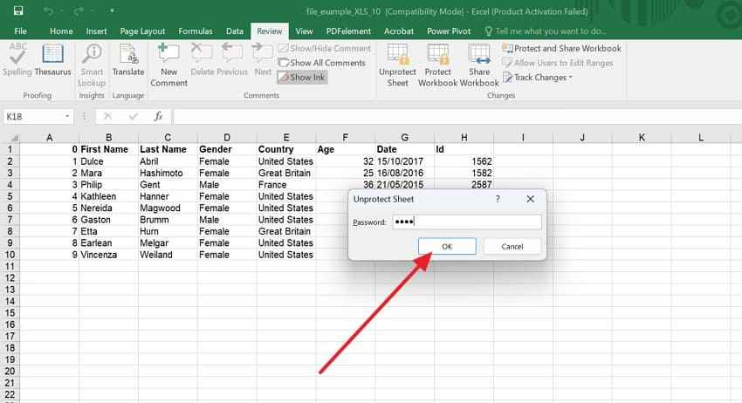This screenshot has height=403, width=742.
Task: Select row 10 header
Action: (x=10, y=255)
